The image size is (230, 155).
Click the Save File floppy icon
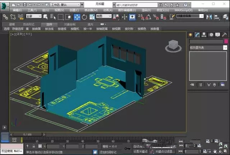pyautogui.click(x=25, y=5)
